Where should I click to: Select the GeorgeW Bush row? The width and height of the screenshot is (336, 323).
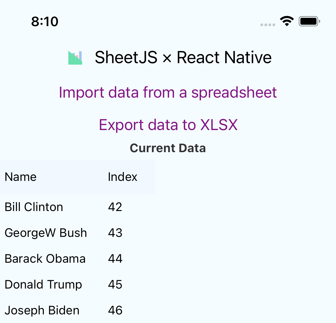click(46, 233)
